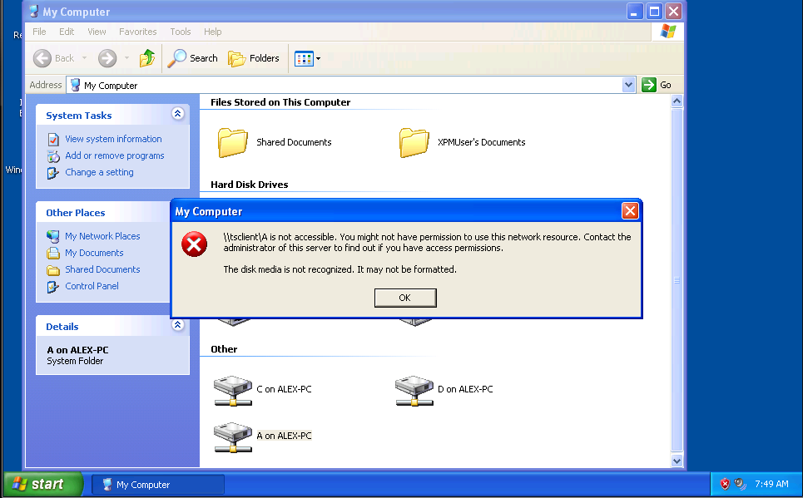The image size is (803, 498).
Task: Click the red security shield tray icon
Action: point(725,484)
